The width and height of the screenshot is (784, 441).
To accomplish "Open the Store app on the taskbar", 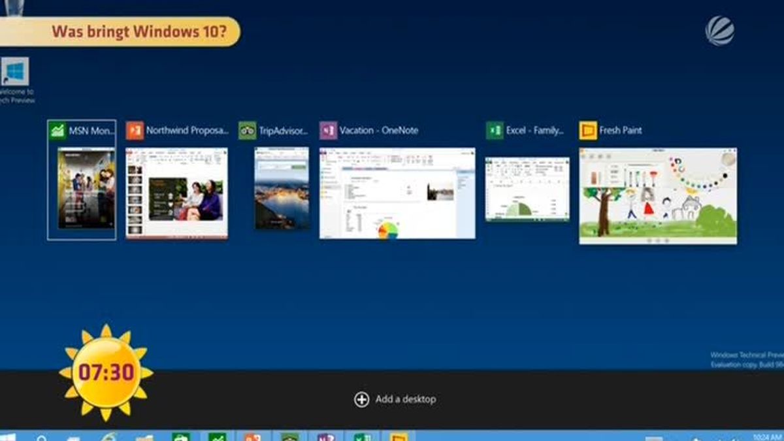I will 181,437.
